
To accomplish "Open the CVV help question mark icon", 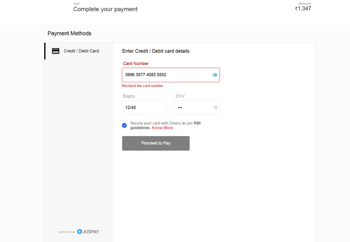I will (x=216, y=108).
